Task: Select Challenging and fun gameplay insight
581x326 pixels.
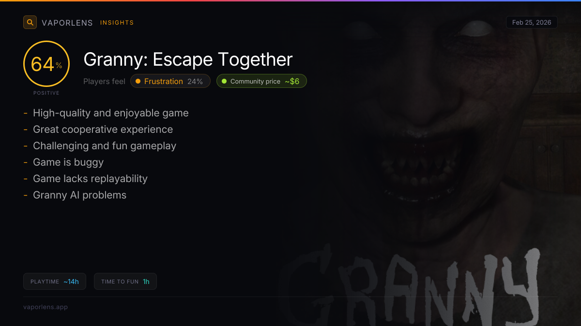Action: coord(105,146)
